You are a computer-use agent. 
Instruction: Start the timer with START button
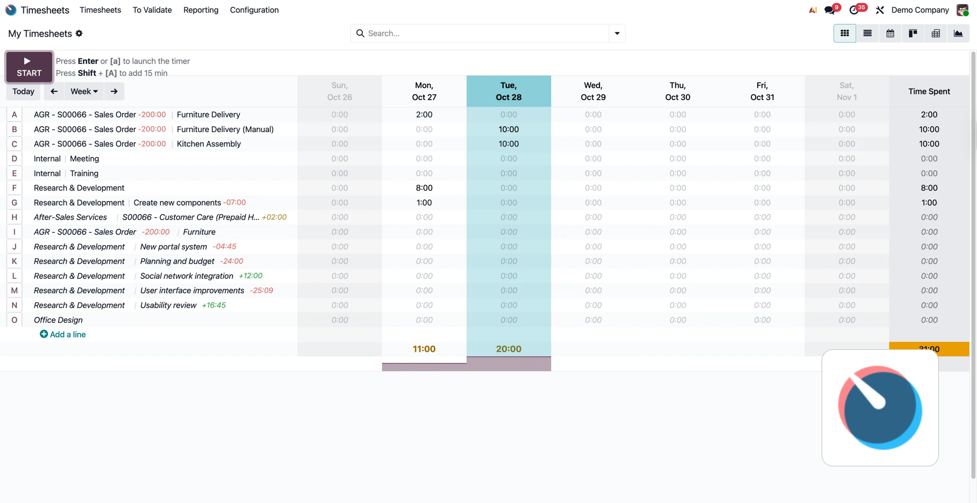[29, 67]
